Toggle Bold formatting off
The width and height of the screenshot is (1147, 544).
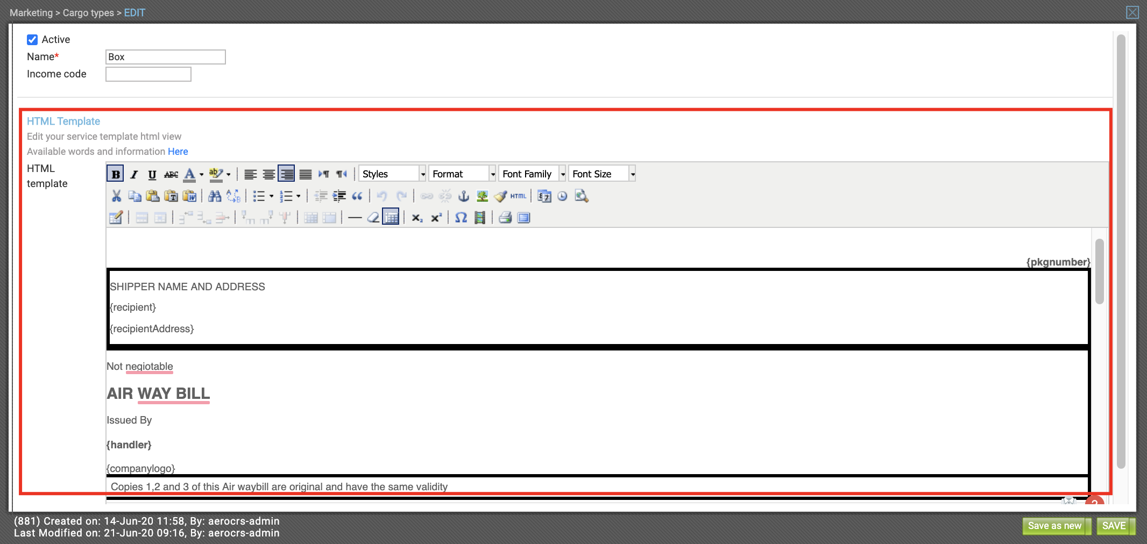116,174
